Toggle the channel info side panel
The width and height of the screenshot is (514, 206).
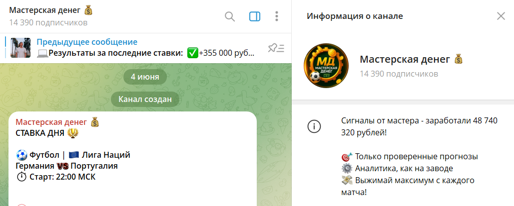(x=255, y=16)
